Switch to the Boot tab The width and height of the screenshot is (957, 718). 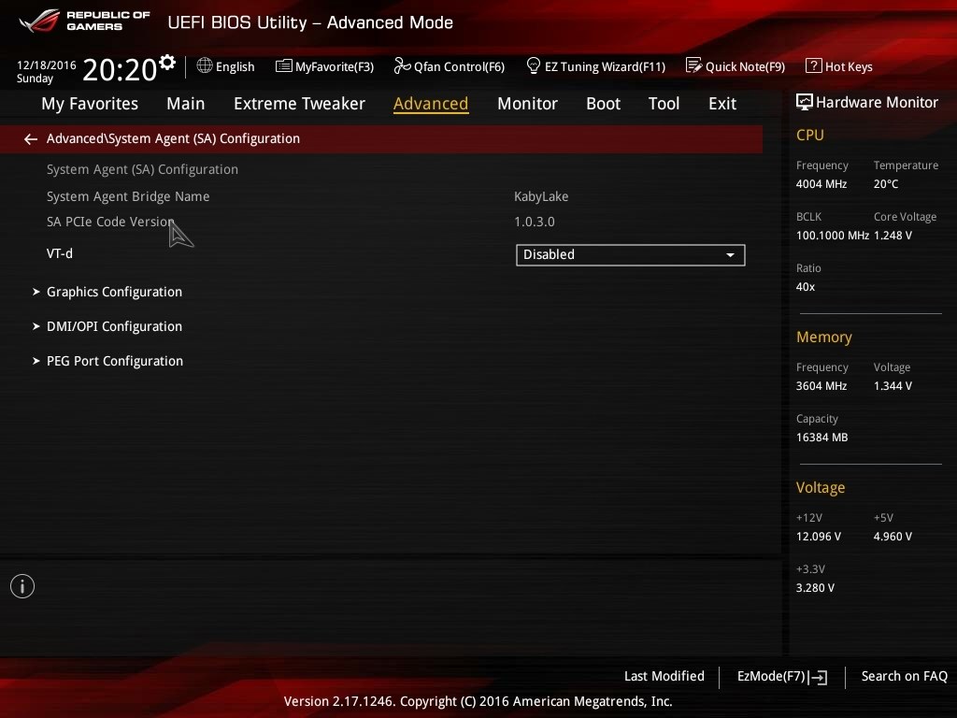(x=603, y=104)
